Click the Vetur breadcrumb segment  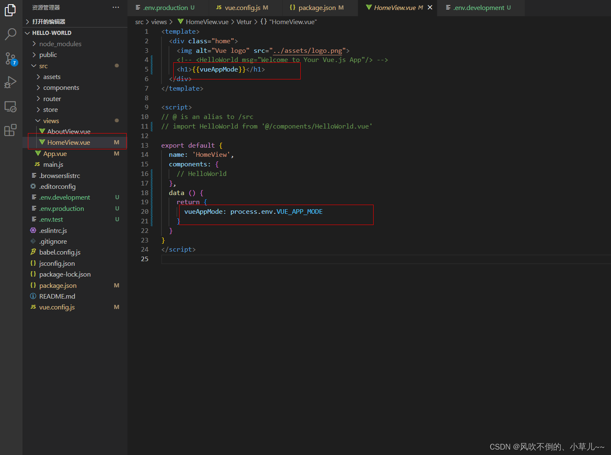244,22
